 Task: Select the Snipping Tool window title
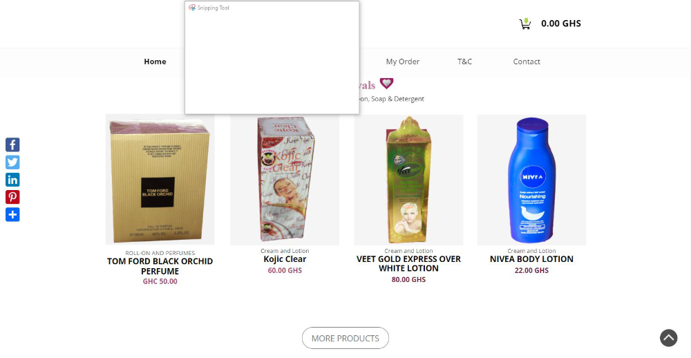214,8
